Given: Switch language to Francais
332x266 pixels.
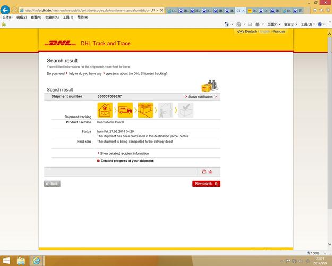Looking at the screenshot, I should [x=279, y=31].
